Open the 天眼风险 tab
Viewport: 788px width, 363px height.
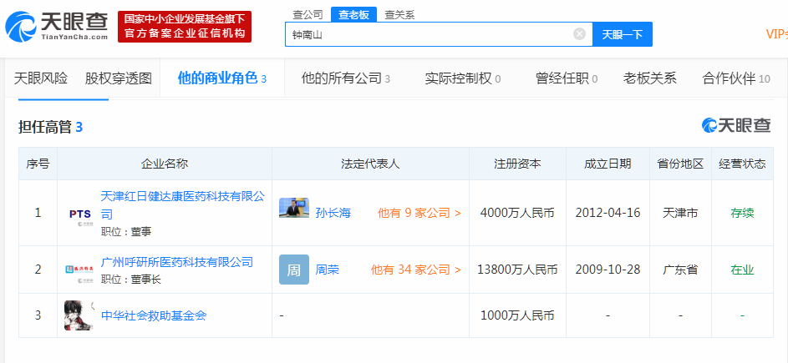point(41,78)
